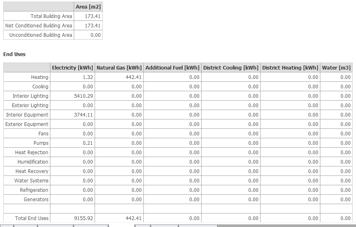The width and height of the screenshot is (356, 227).
Task: Select the Heat Rejection row label
Action: pyautogui.click(x=32, y=153)
